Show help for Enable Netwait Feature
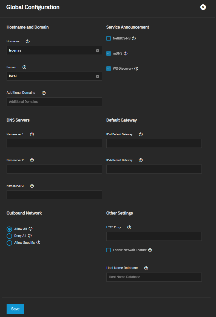The height and width of the screenshot is (317, 216). 150,250
